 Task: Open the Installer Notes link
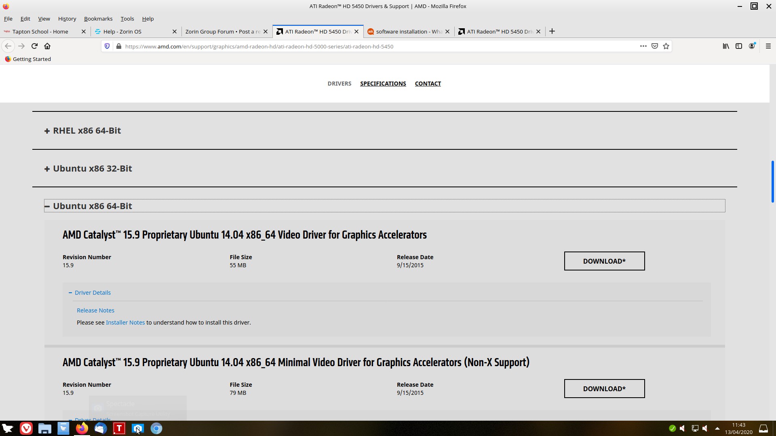pos(125,323)
